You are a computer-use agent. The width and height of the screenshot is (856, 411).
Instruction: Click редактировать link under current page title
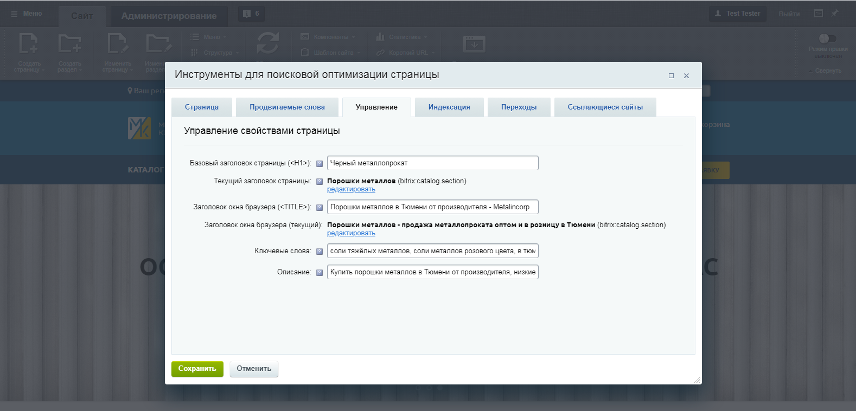click(351, 189)
